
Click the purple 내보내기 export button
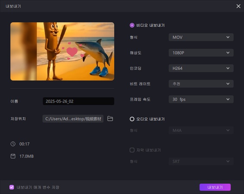coord(215,187)
